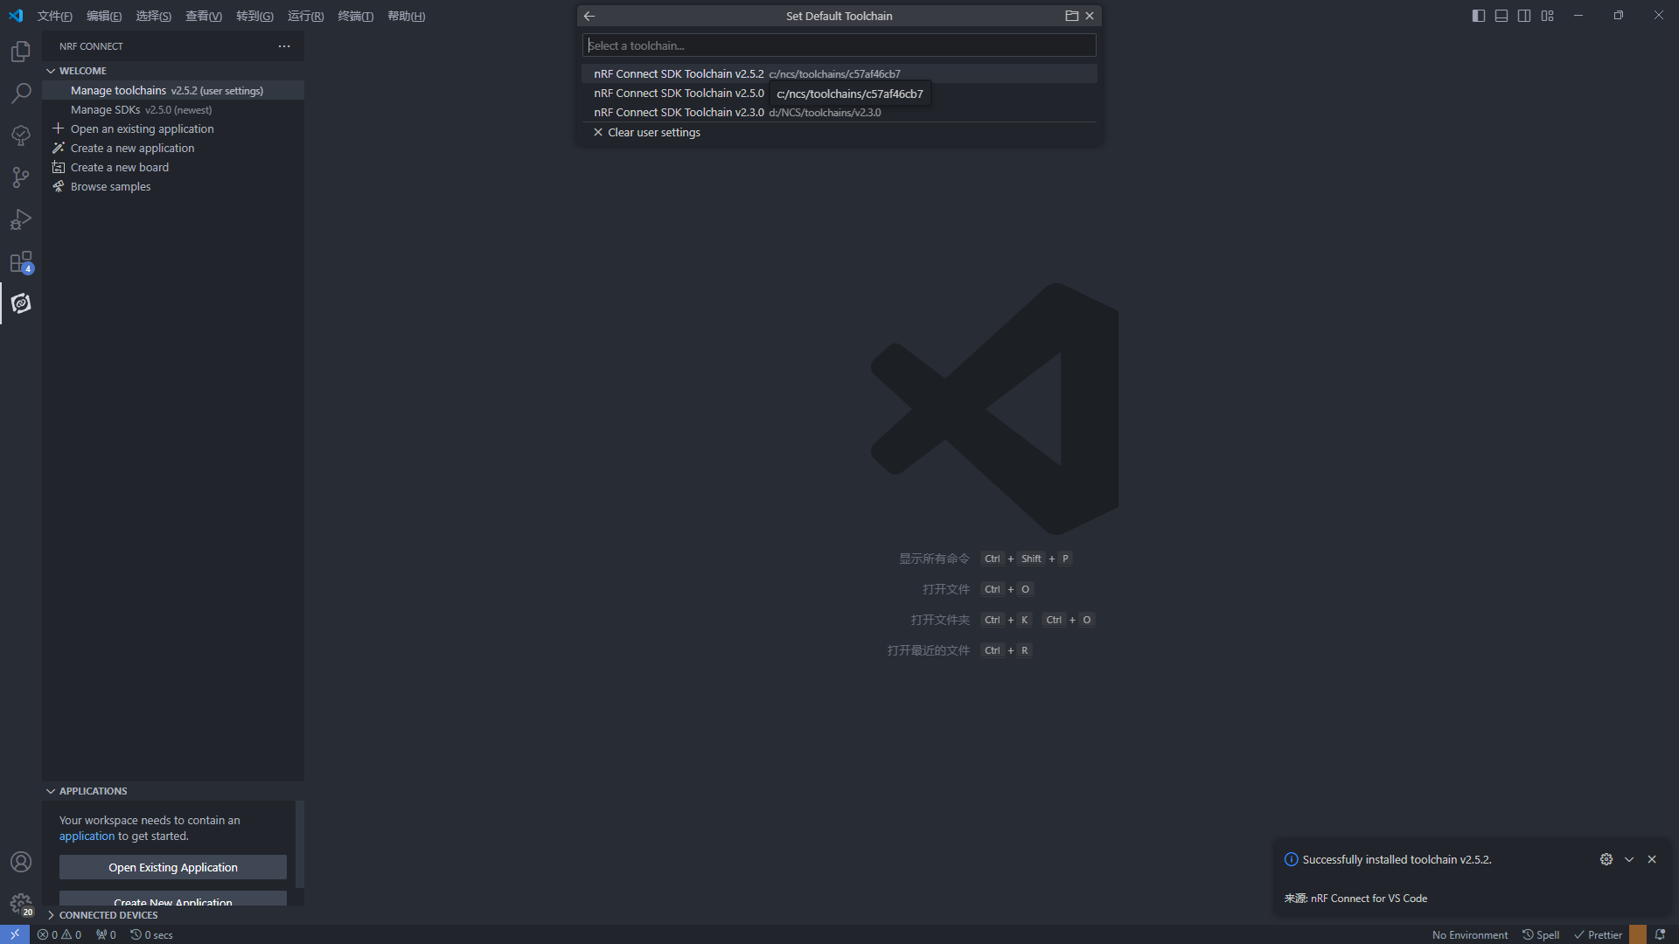
Task: Click the application hyperlink in Applications panel
Action: [x=87, y=836]
